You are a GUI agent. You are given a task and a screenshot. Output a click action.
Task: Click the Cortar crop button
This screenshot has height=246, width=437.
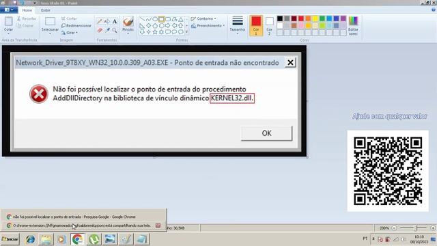pos(69,18)
